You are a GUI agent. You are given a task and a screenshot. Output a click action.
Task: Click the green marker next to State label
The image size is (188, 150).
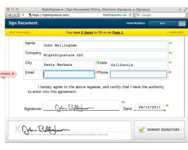97,62
